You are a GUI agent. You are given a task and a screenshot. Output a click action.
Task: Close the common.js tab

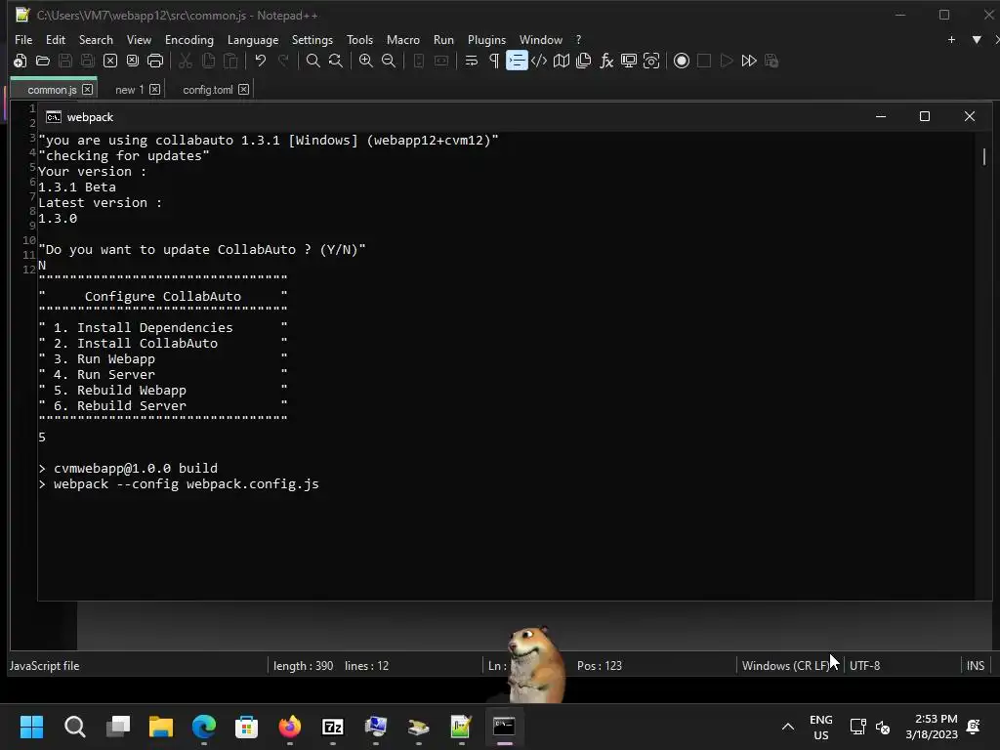pyautogui.click(x=87, y=89)
